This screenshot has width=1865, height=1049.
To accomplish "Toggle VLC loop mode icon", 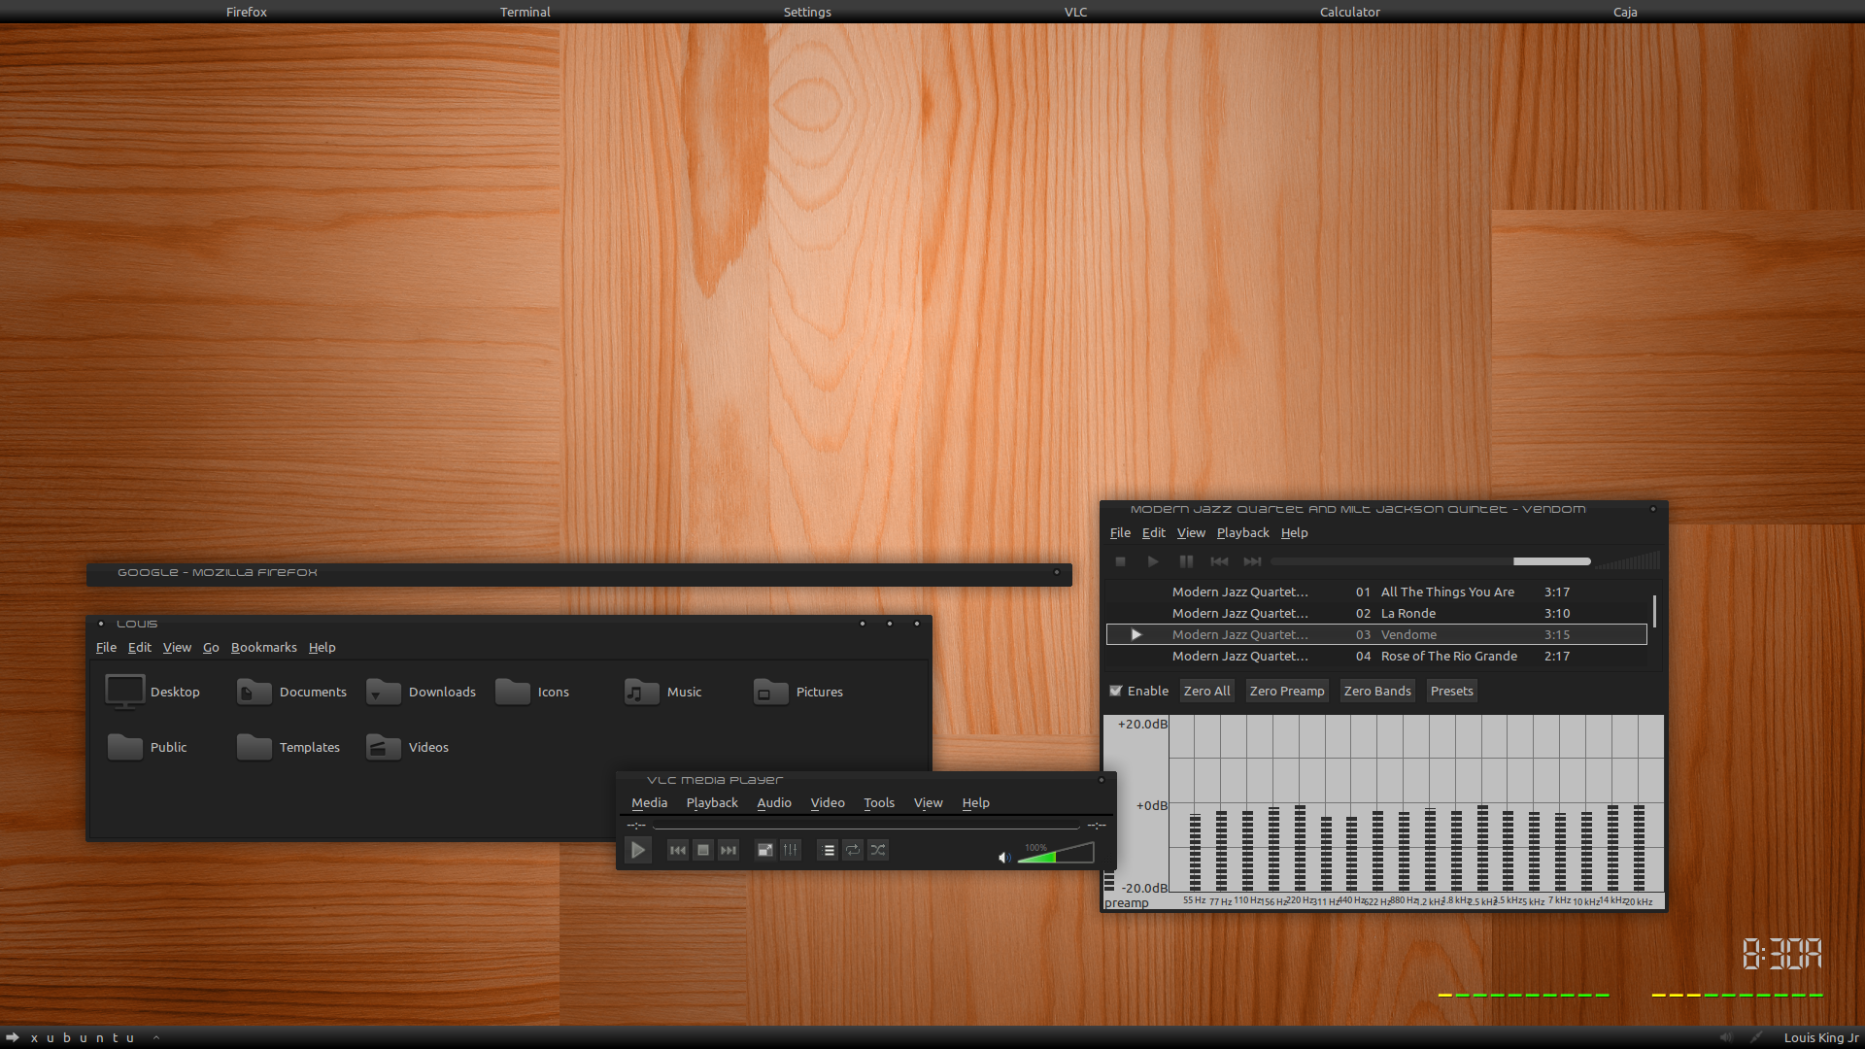I will [853, 850].
